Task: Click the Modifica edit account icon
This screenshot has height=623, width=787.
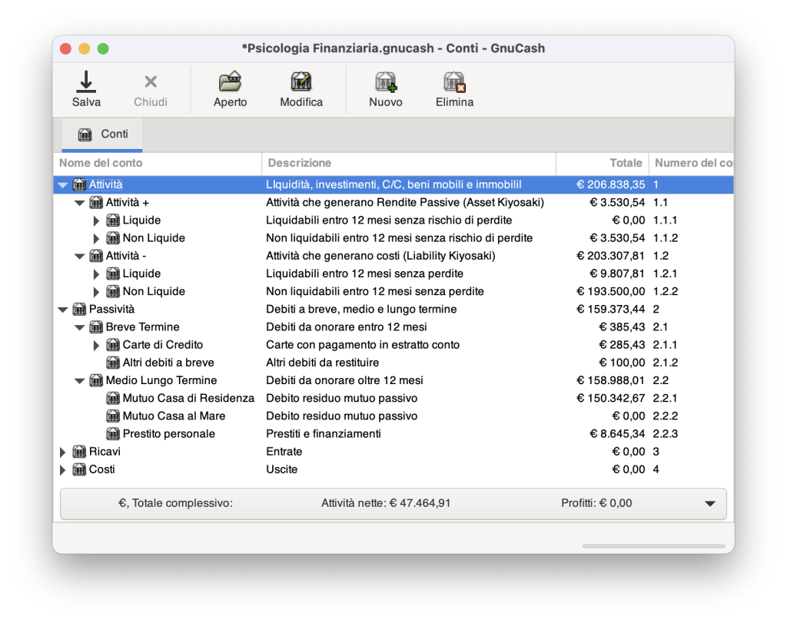Action: (301, 81)
